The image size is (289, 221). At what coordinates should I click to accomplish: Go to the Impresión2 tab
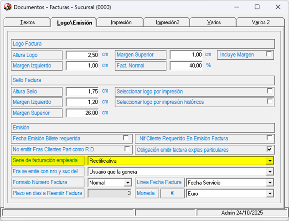point(167,22)
